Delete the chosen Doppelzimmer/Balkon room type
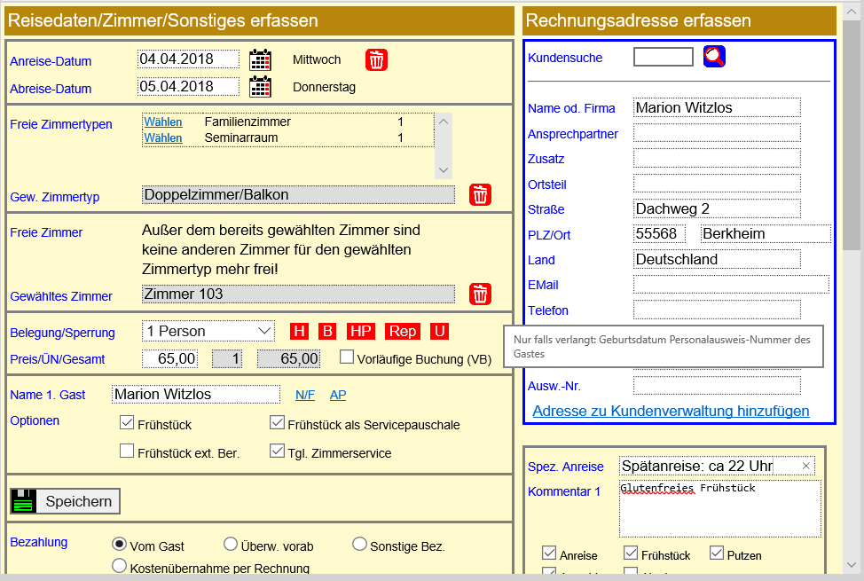The width and height of the screenshot is (864, 581). [x=480, y=194]
